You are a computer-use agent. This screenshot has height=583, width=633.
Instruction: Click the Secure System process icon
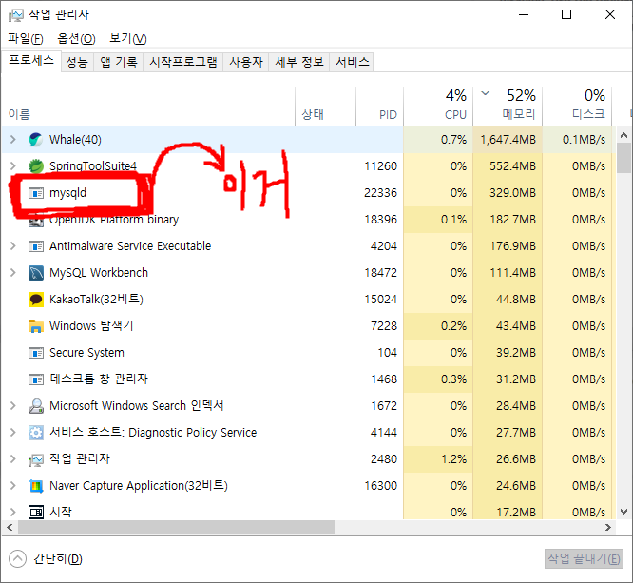(x=36, y=353)
